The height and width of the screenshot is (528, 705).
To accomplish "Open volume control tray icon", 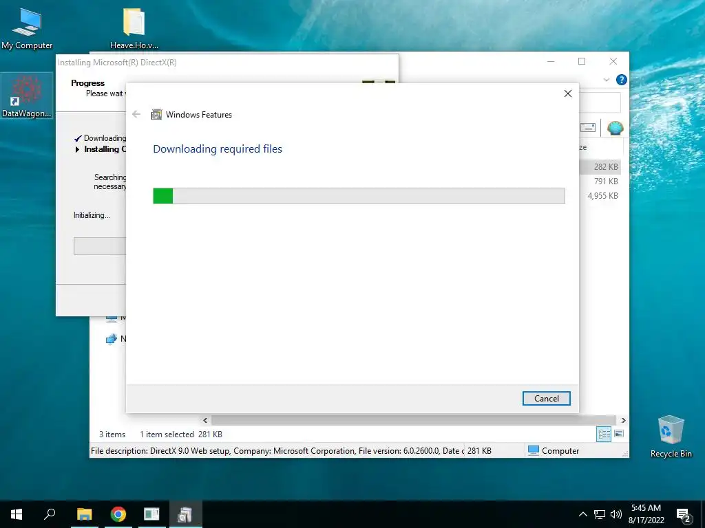I will click(x=616, y=514).
